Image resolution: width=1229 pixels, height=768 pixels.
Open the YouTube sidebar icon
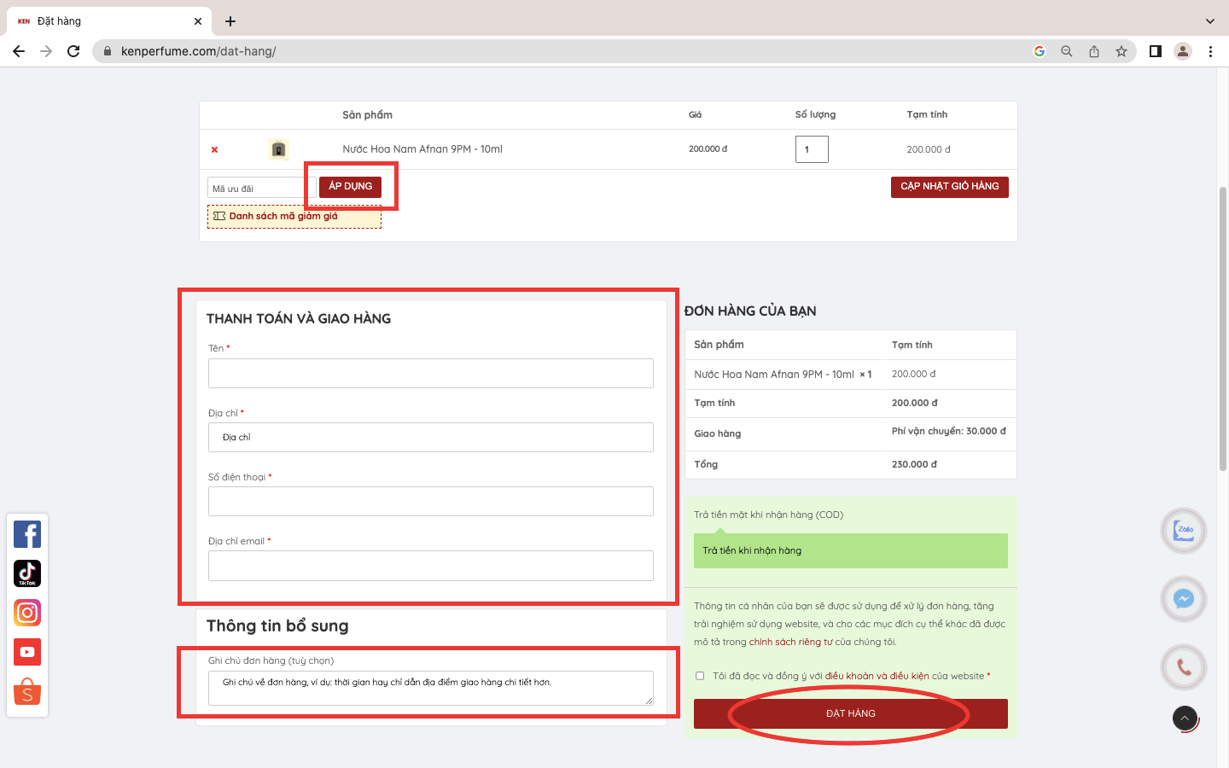tap(27, 652)
